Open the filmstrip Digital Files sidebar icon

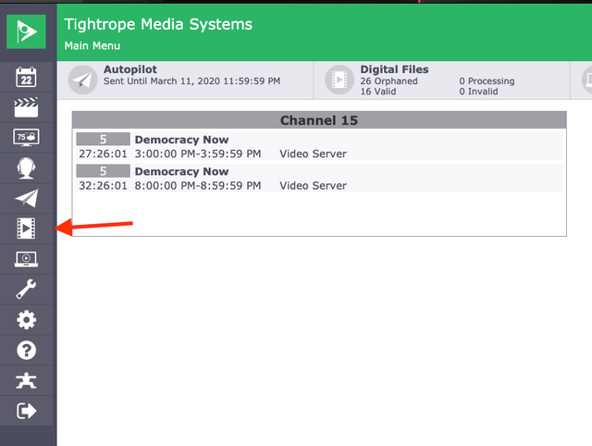(x=26, y=229)
